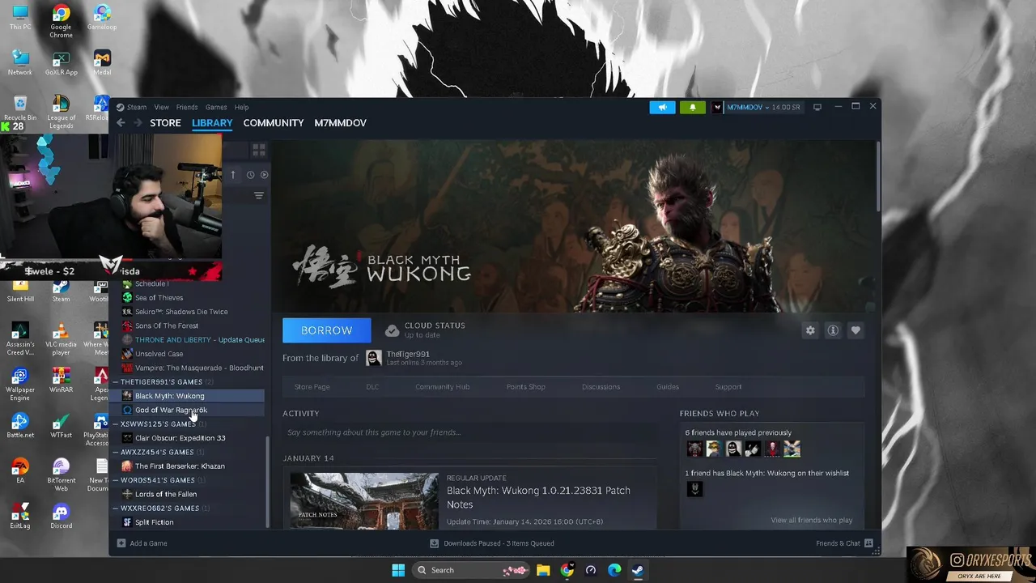Open the Games menu
Viewport: 1036px width, 583px height.
click(216, 107)
